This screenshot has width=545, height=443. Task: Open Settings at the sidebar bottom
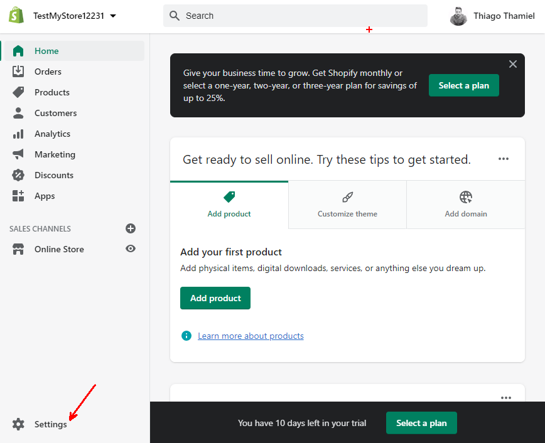point(50,424)
